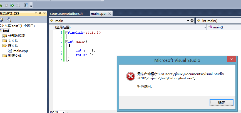Click the yellow arrow icon beside main combo
This screenshot has height=113, width=241.
coord(52,21)
